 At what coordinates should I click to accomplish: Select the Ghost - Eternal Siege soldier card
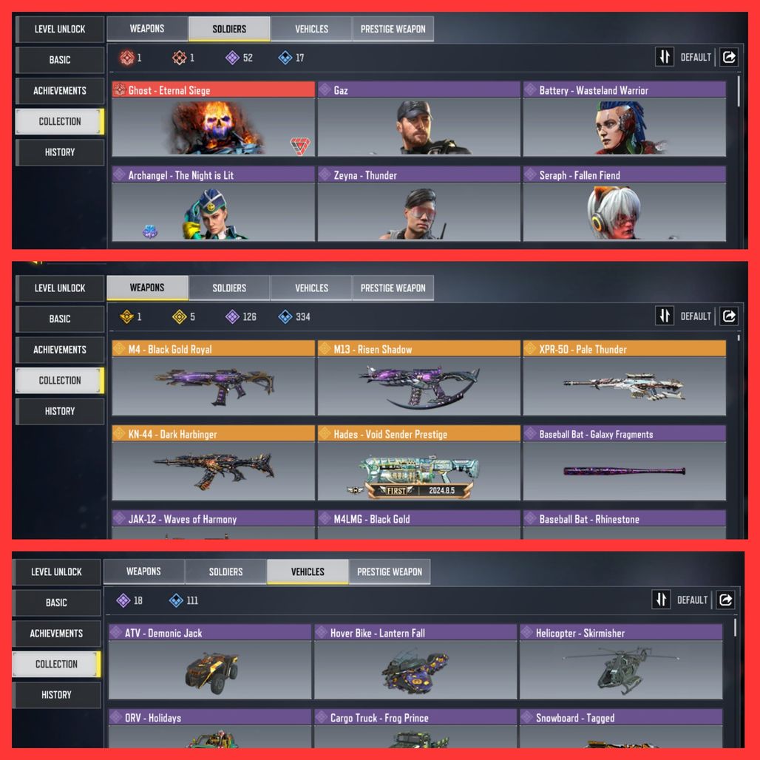coord(214,119)
